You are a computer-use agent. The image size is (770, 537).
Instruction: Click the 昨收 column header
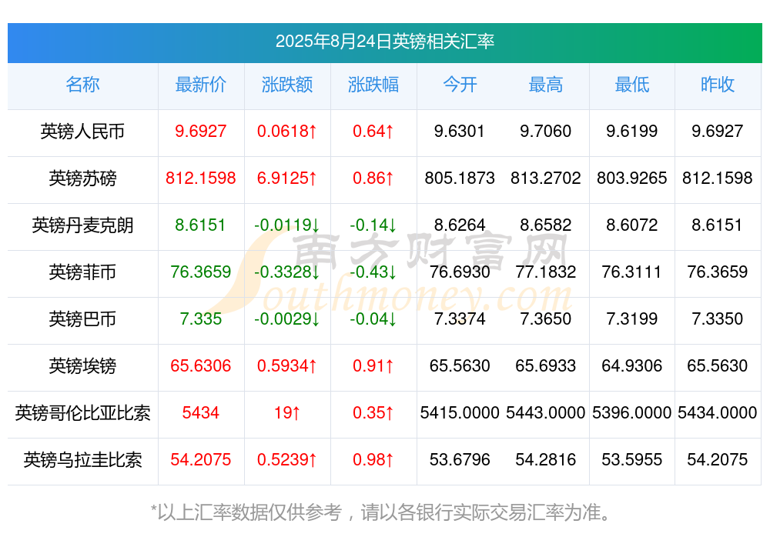(718, 85)
